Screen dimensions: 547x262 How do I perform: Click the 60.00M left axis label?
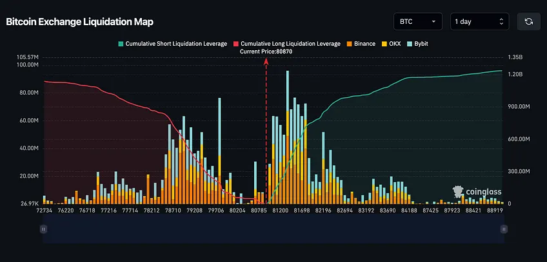(28, 121)
